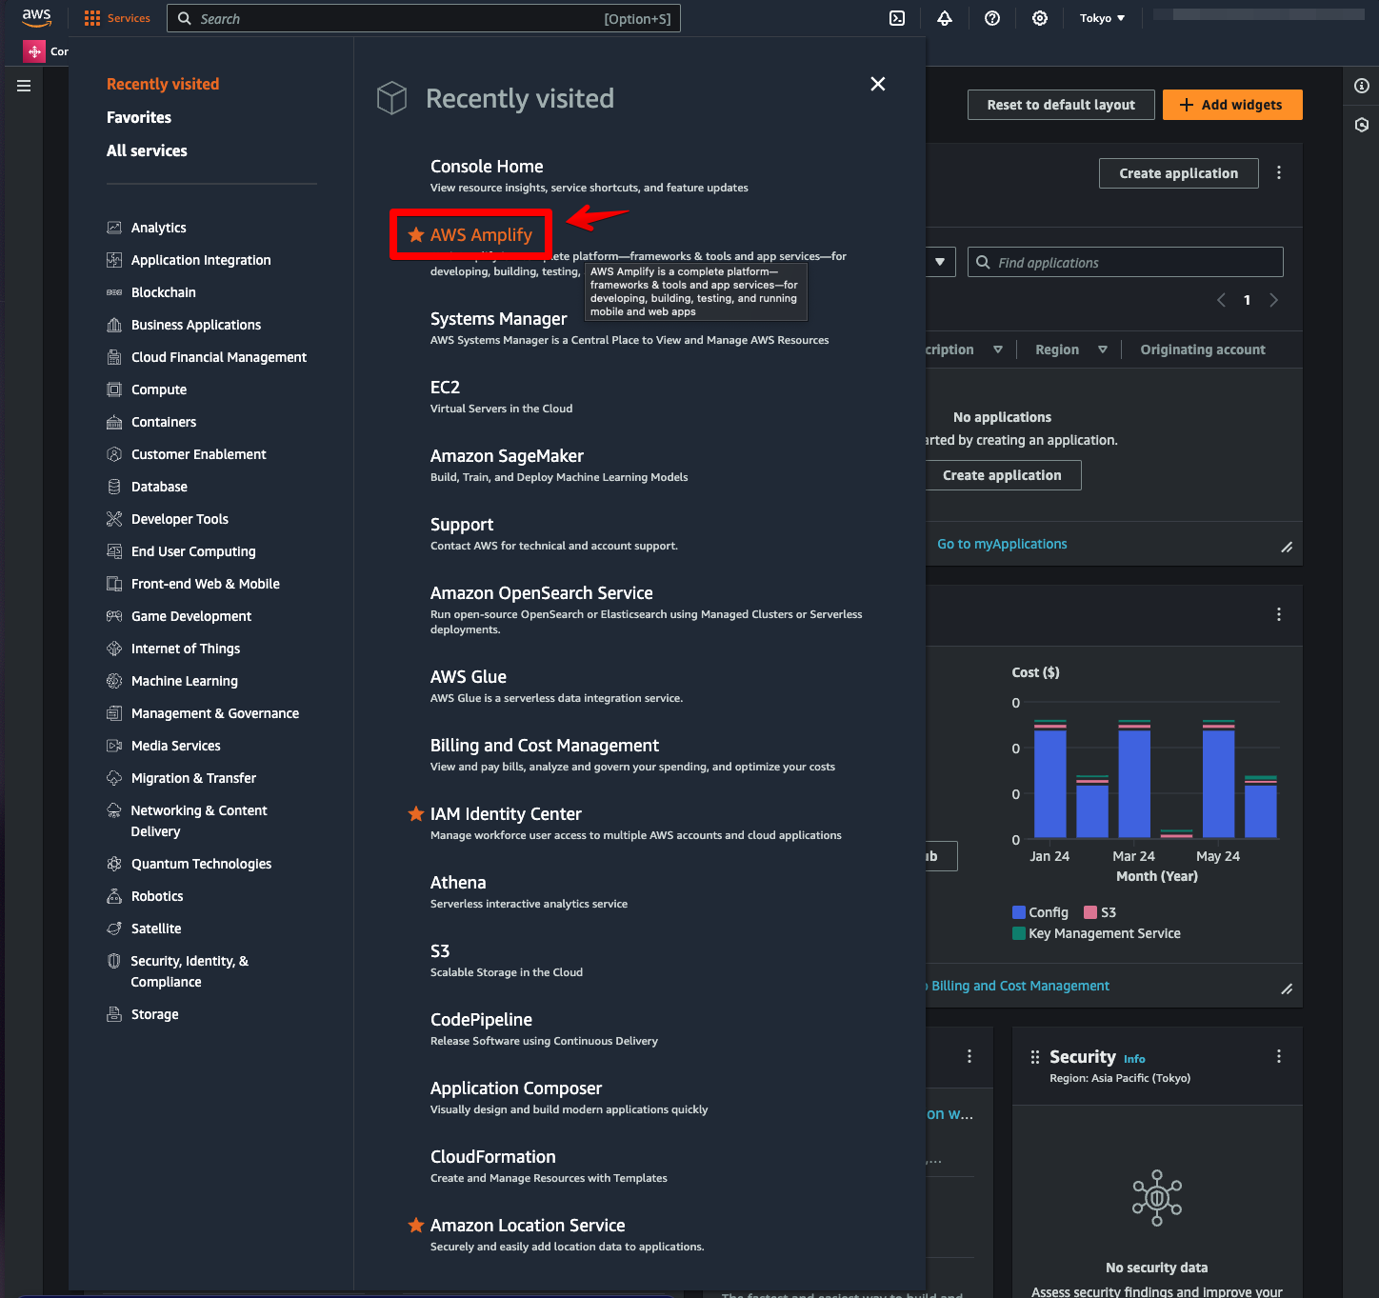Select Favorites in the services menu
Viewport: 1379px width, 1298px height.
click(139, 117)
